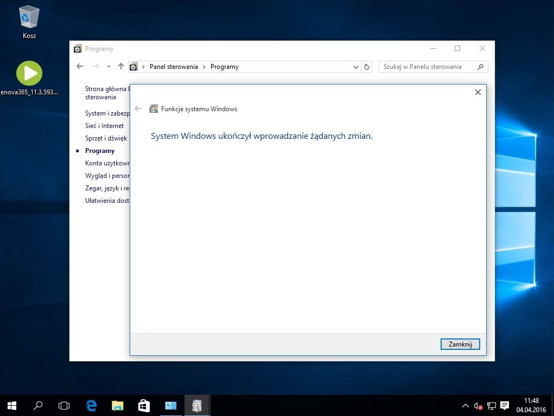Expand the address bar history dropdown
The height and width of the screenshot is (416, 554).
356,67
